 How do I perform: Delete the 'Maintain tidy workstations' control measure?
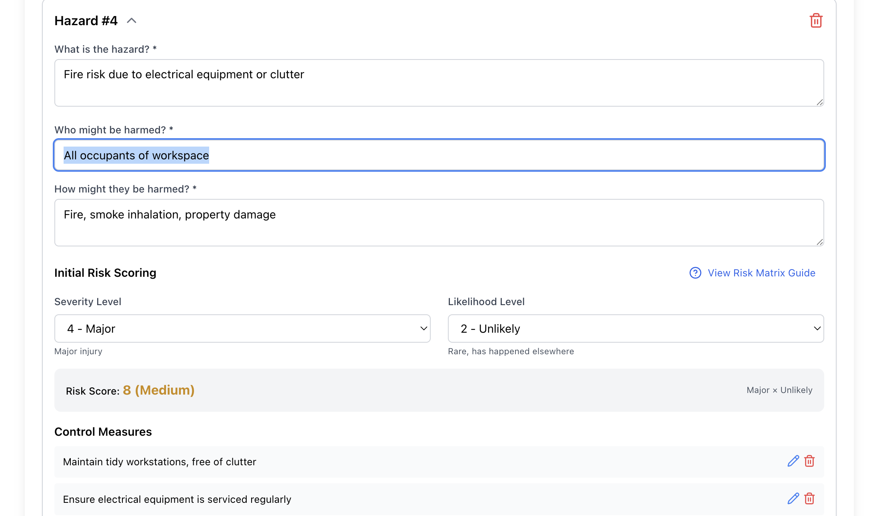pos(809,461)
